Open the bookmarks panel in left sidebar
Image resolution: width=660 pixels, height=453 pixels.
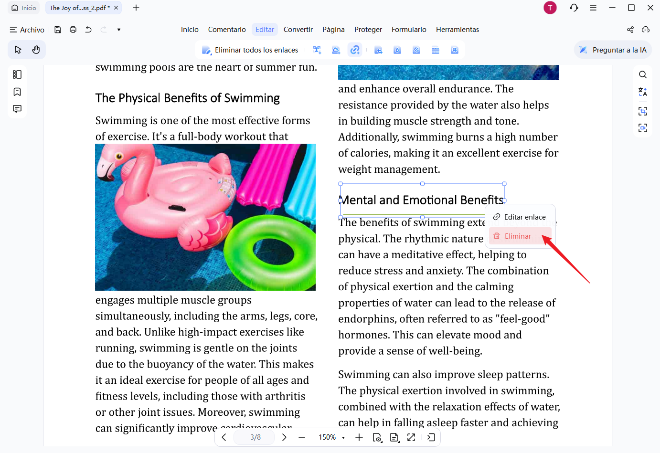pyautogui.click(x=17, y=92)
